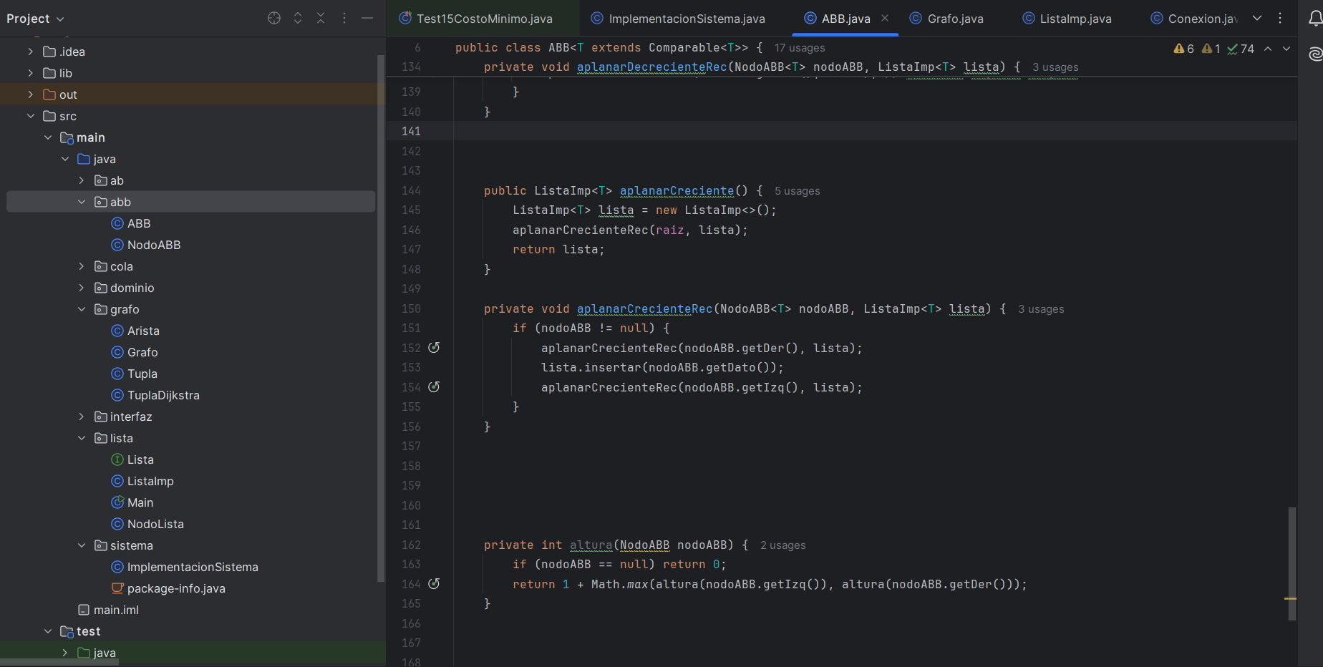
Task: Collapse the lista package
Action: tap(82, 438)
